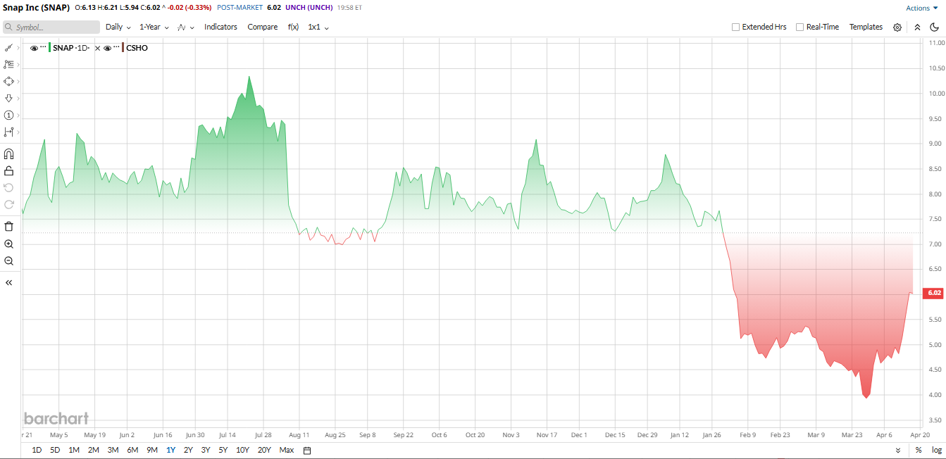946x459 pixels.
Task: Open the Fibonacci and pattern tools
Action: click(8, 64)
